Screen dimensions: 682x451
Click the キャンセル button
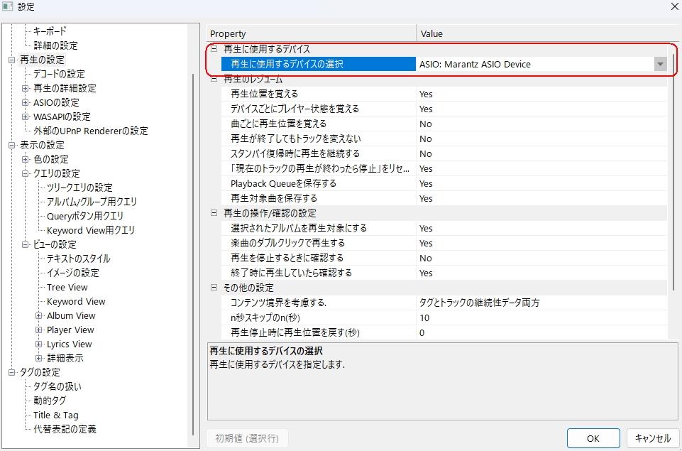(653, 438)
